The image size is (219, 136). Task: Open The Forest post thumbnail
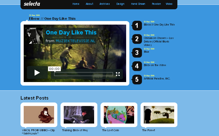pyautogui.click(x=159, y=115)
